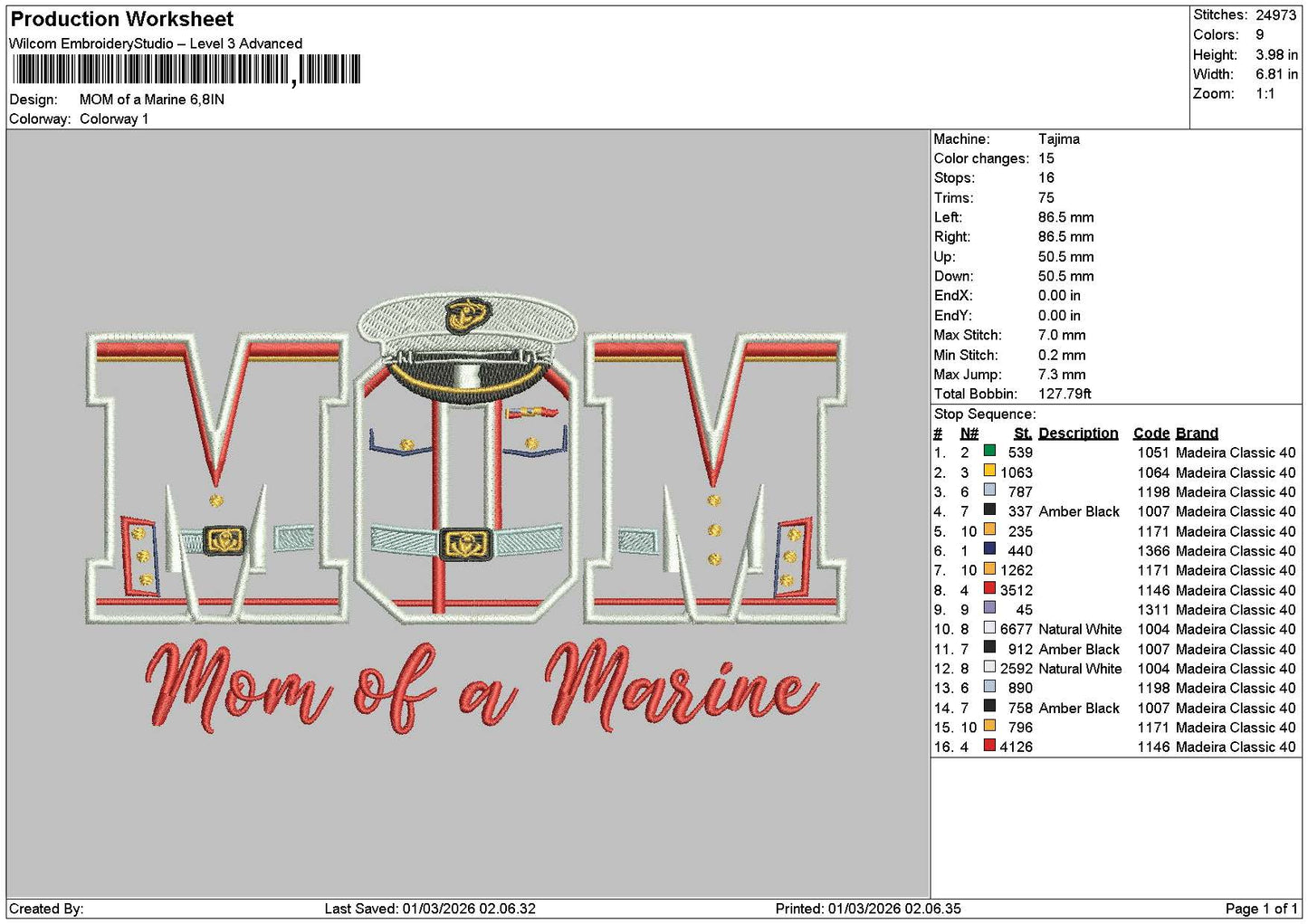The width and height of the screenshot is (1308, 924).
Task: Click 'Amber Black' description in stop row 4
Action: [1079, 511]
